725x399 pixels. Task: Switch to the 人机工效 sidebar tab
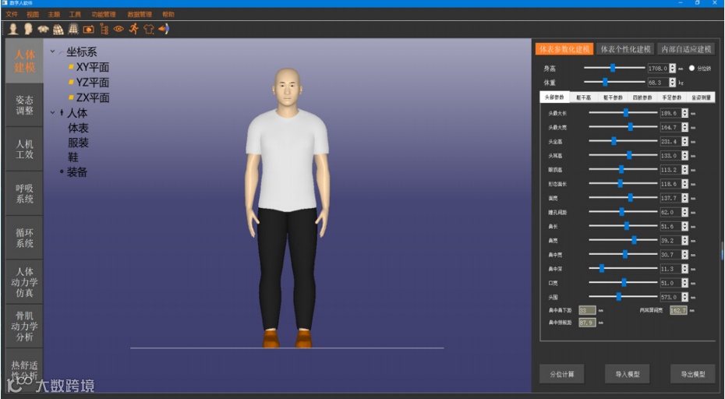pos(24,150)
